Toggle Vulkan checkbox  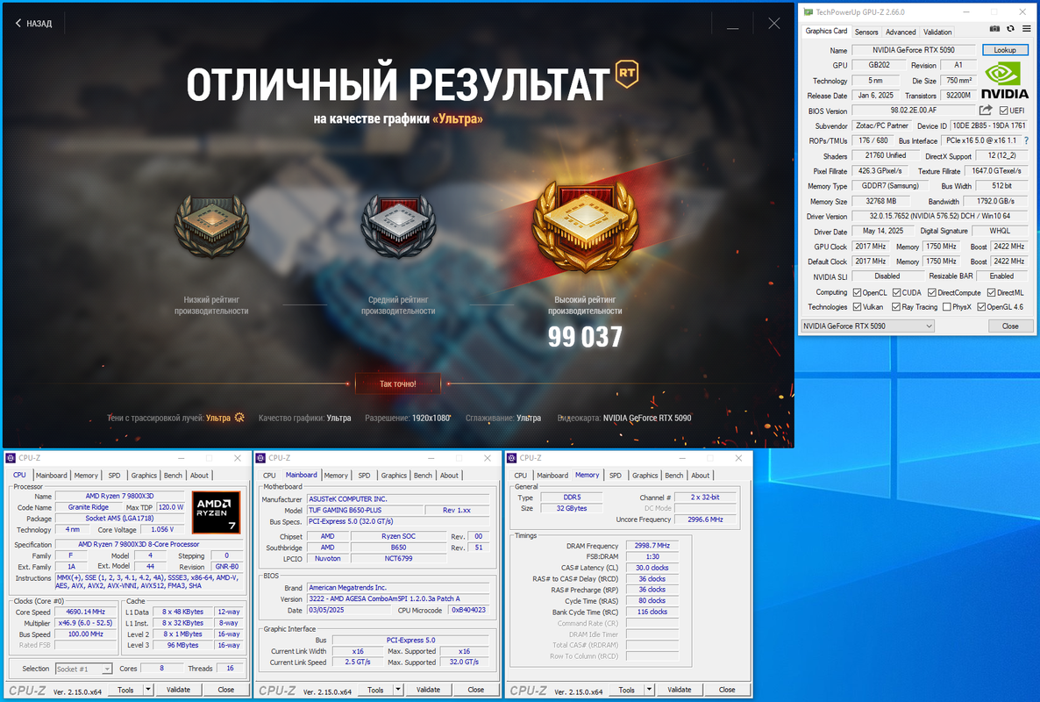coord(857,307)
